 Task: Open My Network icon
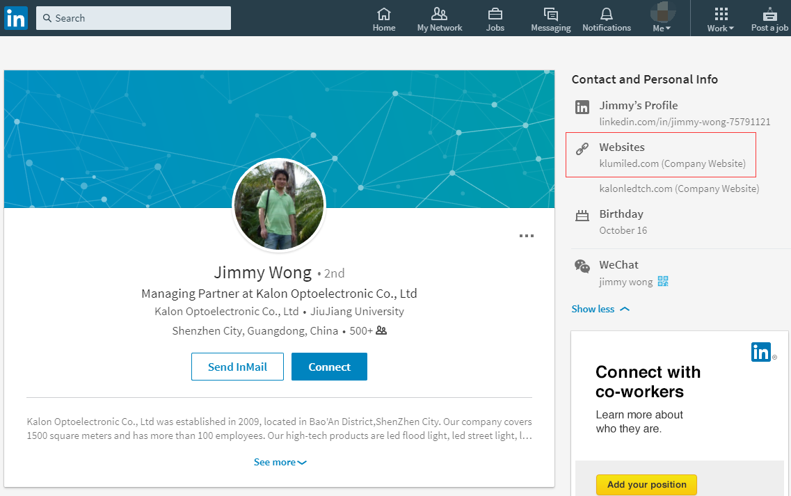[x=439, y=14]
